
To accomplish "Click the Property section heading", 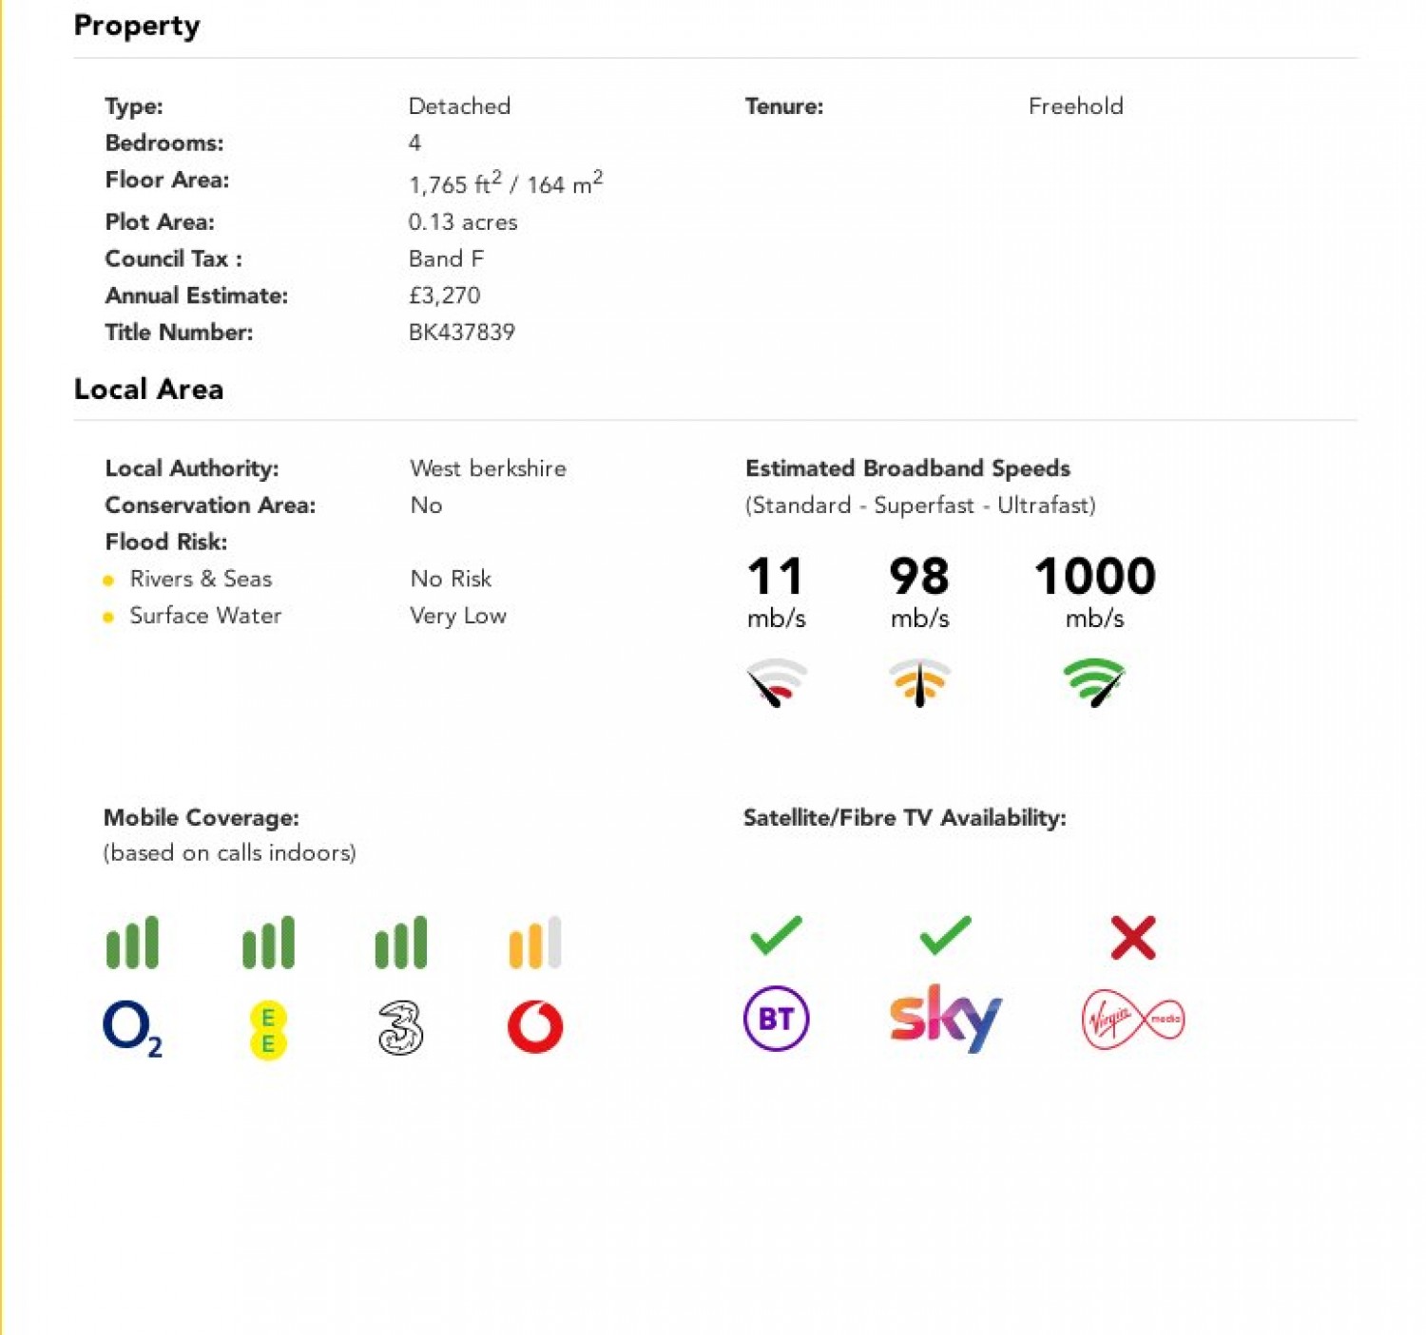I will click(137, 26).
